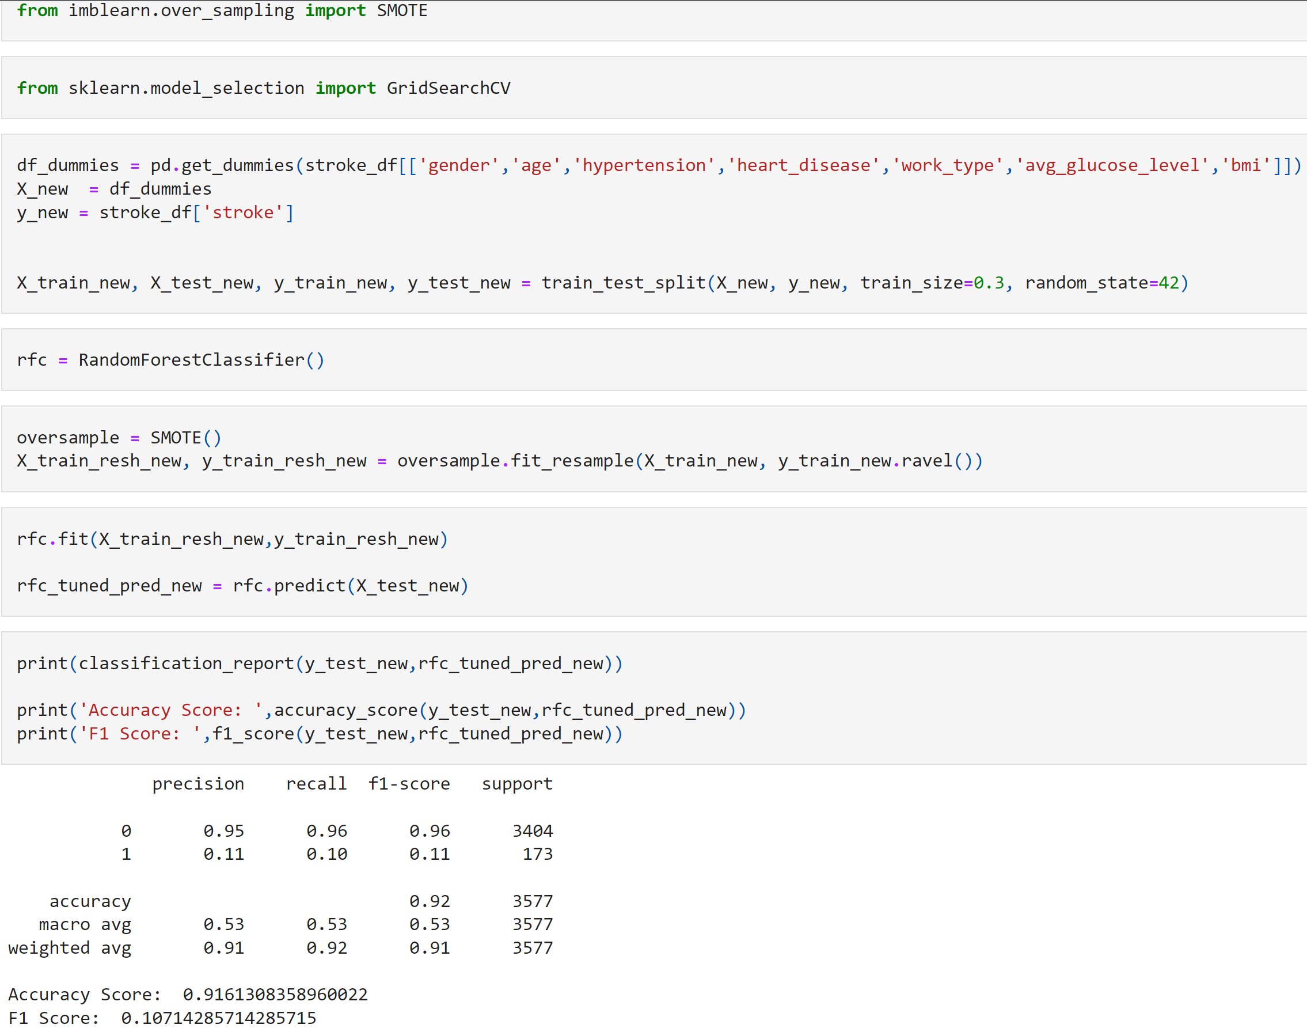Click the Accuracy Score output value
This screenshot has width=1307, height=1028.
275,994
